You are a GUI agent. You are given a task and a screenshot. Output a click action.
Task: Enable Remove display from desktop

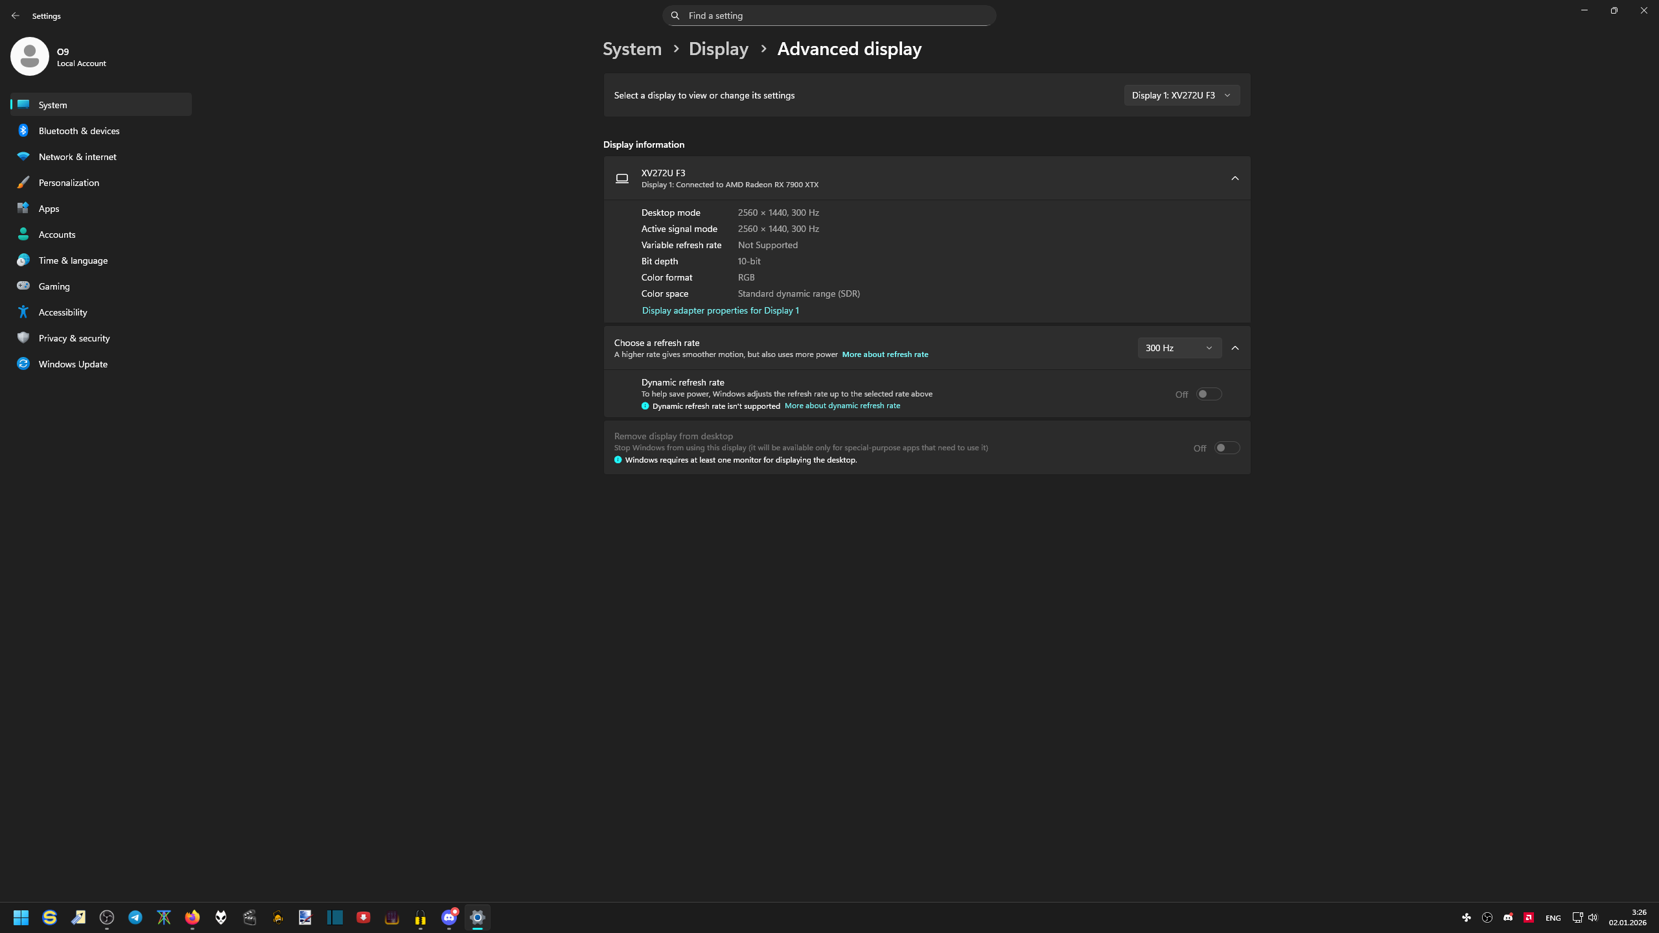pyautogui.click(x=1227, y=447)
